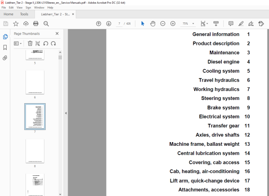Activate the hand pan tool
The width and height of the screenshot is (269, 196).
pos(153,23)
